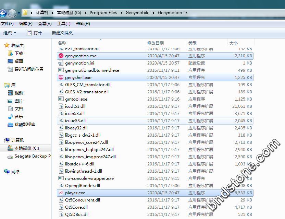Click the genymotion.ini settings file icon

tap(61, 63)
